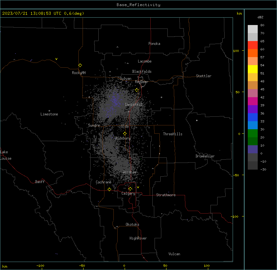Select the Vulcan label
The height and width of the screenshot is (270, 277).
174,254
